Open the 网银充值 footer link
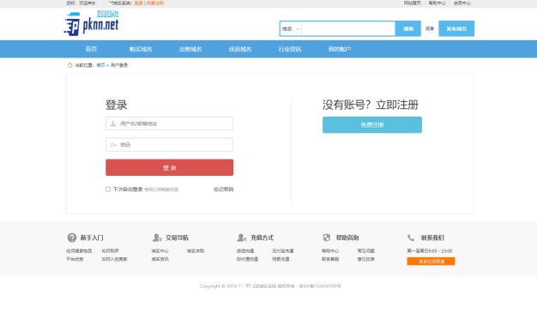This screenshot has width=537, height=331. tap(281, 259)
